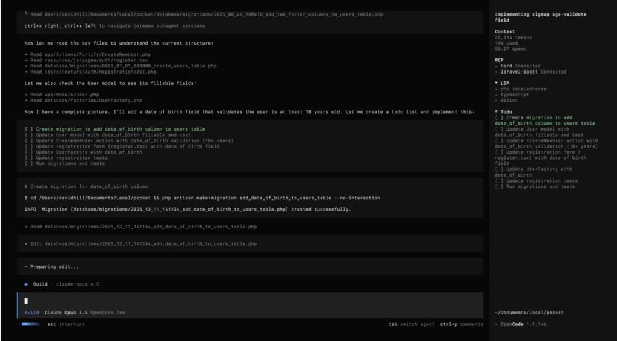The height and width of the screenshot is (341, 617).
Task: Click the MCP heading in sidebar
Action: coord(499,60)
